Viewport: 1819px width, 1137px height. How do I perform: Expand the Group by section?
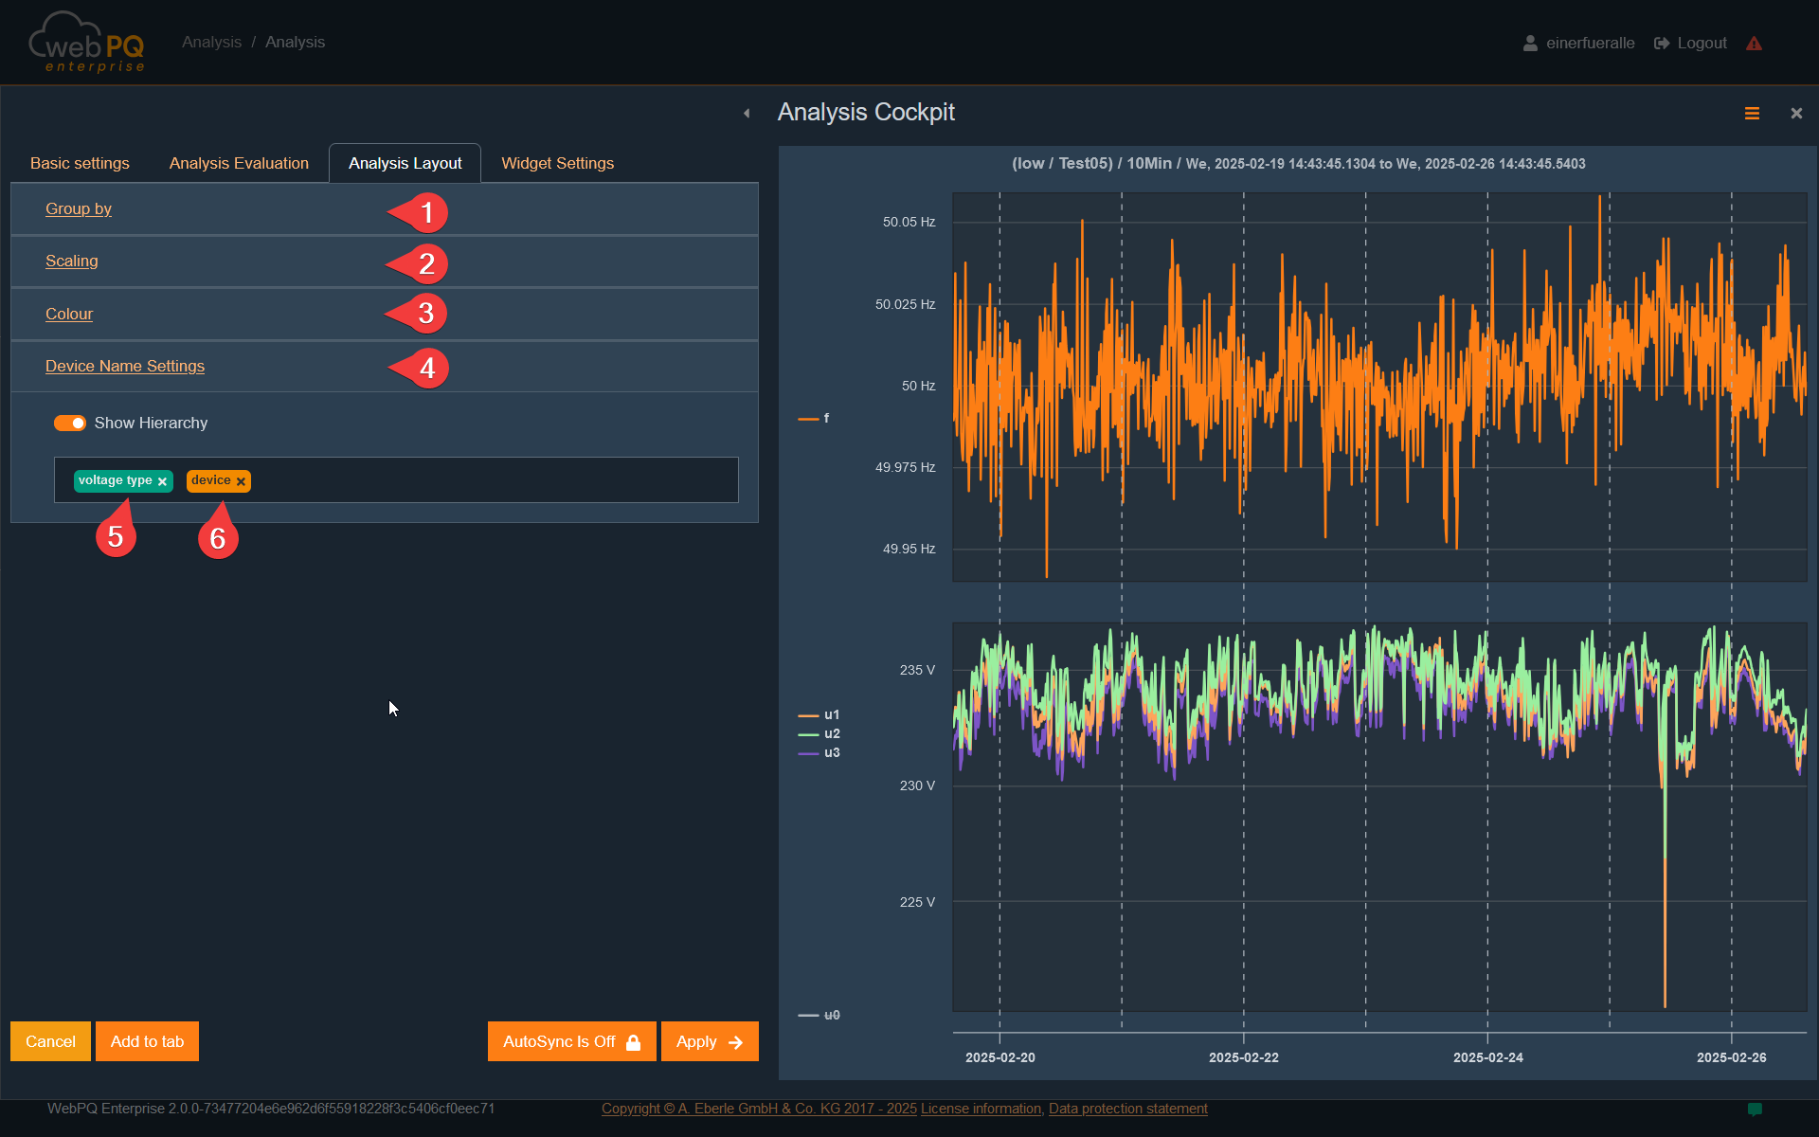[79, 209]
